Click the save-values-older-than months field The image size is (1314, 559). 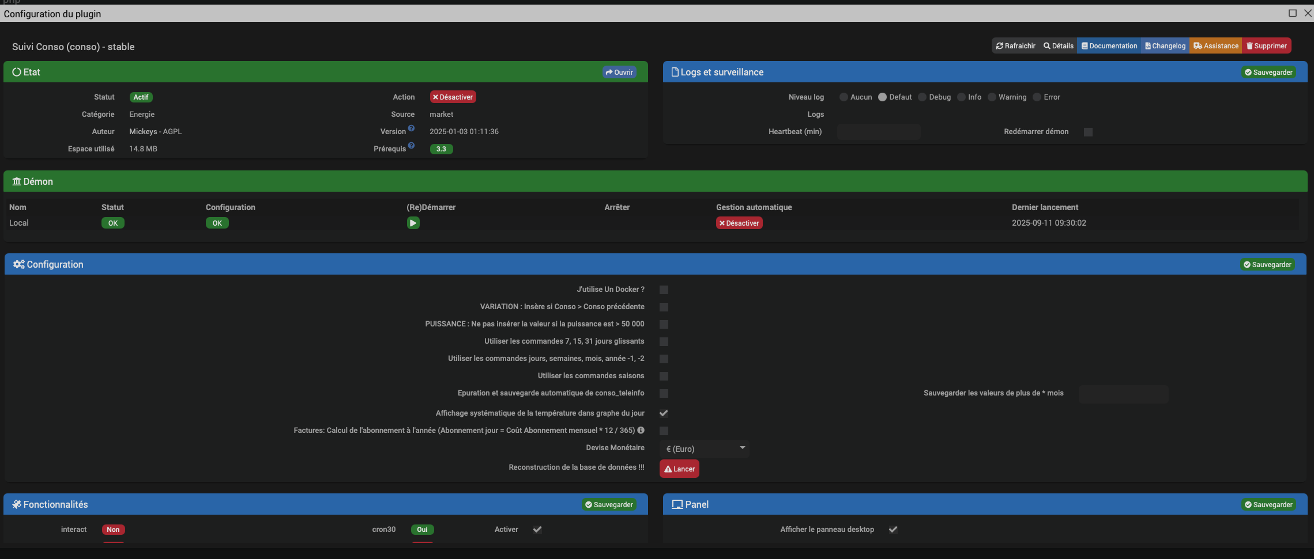tap(1123, 394)
